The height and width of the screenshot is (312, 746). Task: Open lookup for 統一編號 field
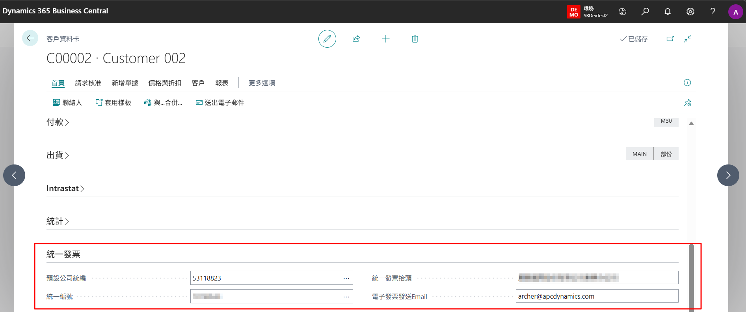click(346, 297)
